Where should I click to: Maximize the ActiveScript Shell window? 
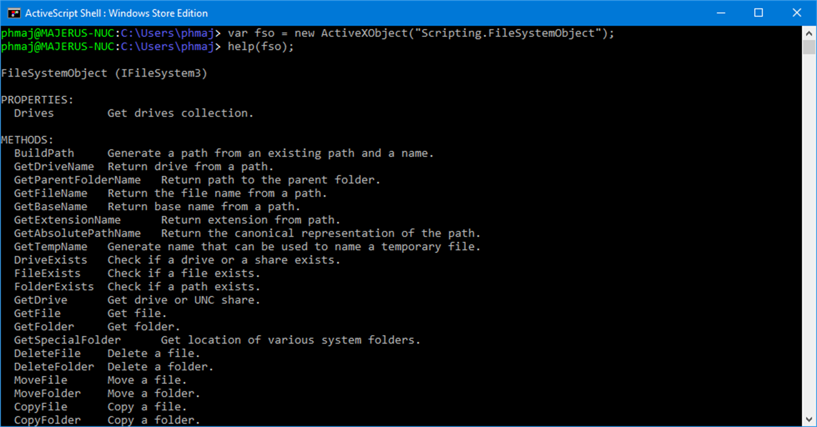pyautogui.click(x=759, y=12)
